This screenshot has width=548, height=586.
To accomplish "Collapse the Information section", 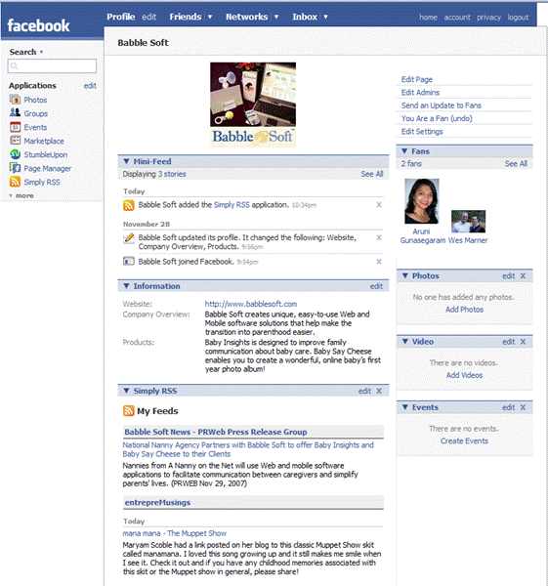I will point(126,286).
